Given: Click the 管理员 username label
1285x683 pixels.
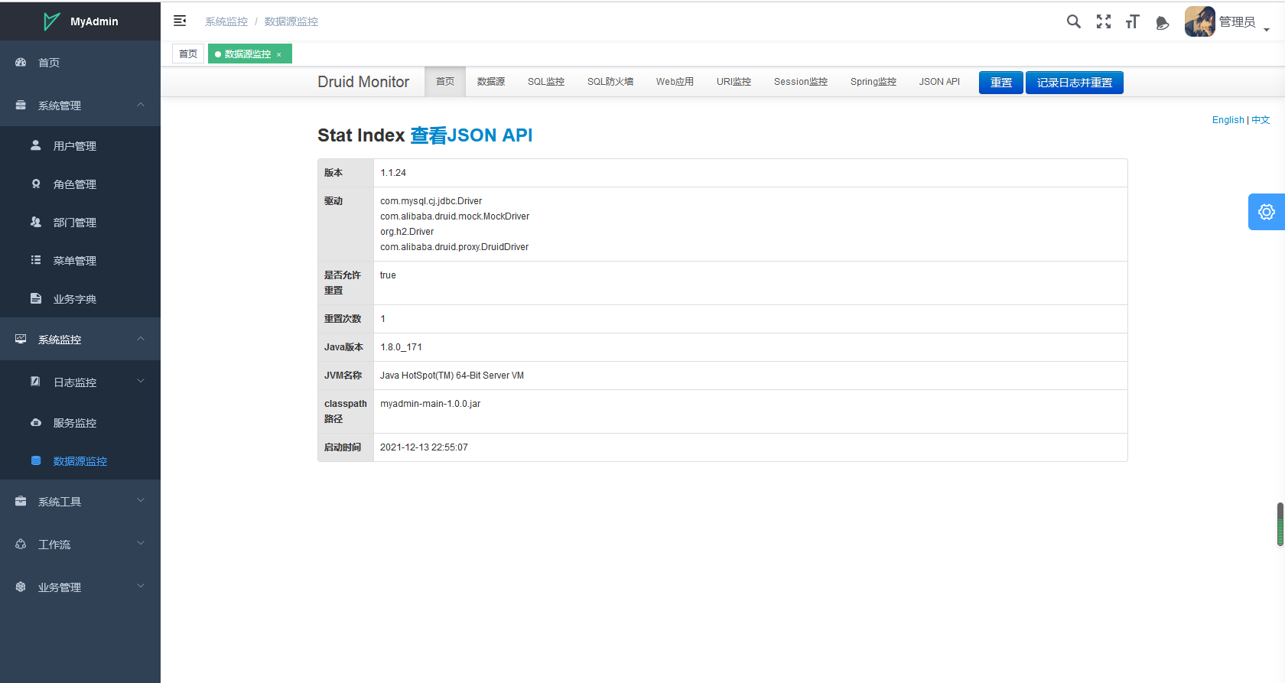Looking at the screenshot, I should [1237, 21].
